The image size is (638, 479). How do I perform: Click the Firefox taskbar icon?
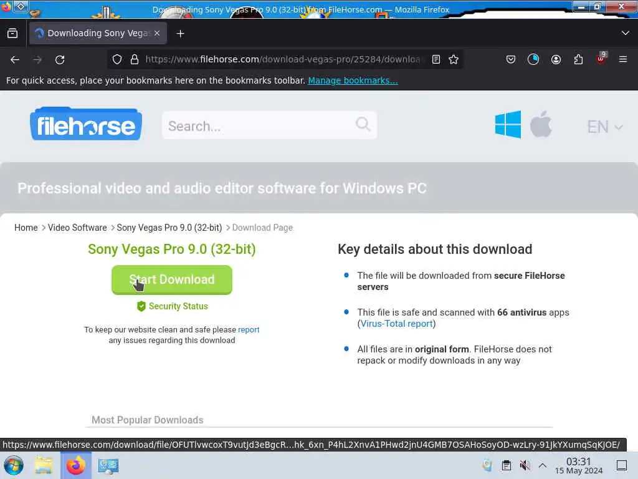[x=75, y=465]
